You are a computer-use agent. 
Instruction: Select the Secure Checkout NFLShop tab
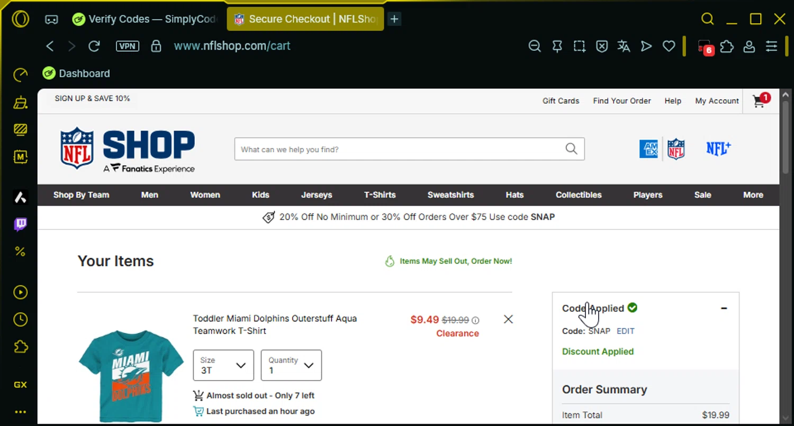pos(305,19)
